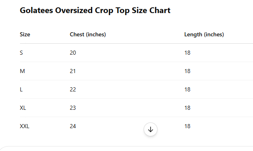Click the S size cell

tap(21, 53)
